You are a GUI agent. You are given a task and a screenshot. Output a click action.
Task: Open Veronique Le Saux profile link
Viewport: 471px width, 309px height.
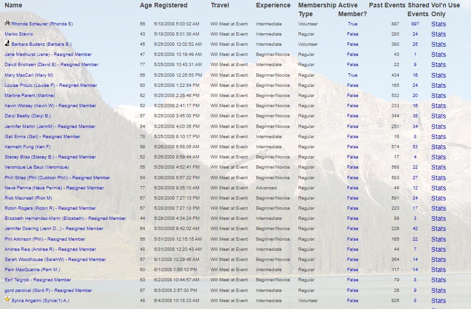pyautogui.click(x=37, y=167)
